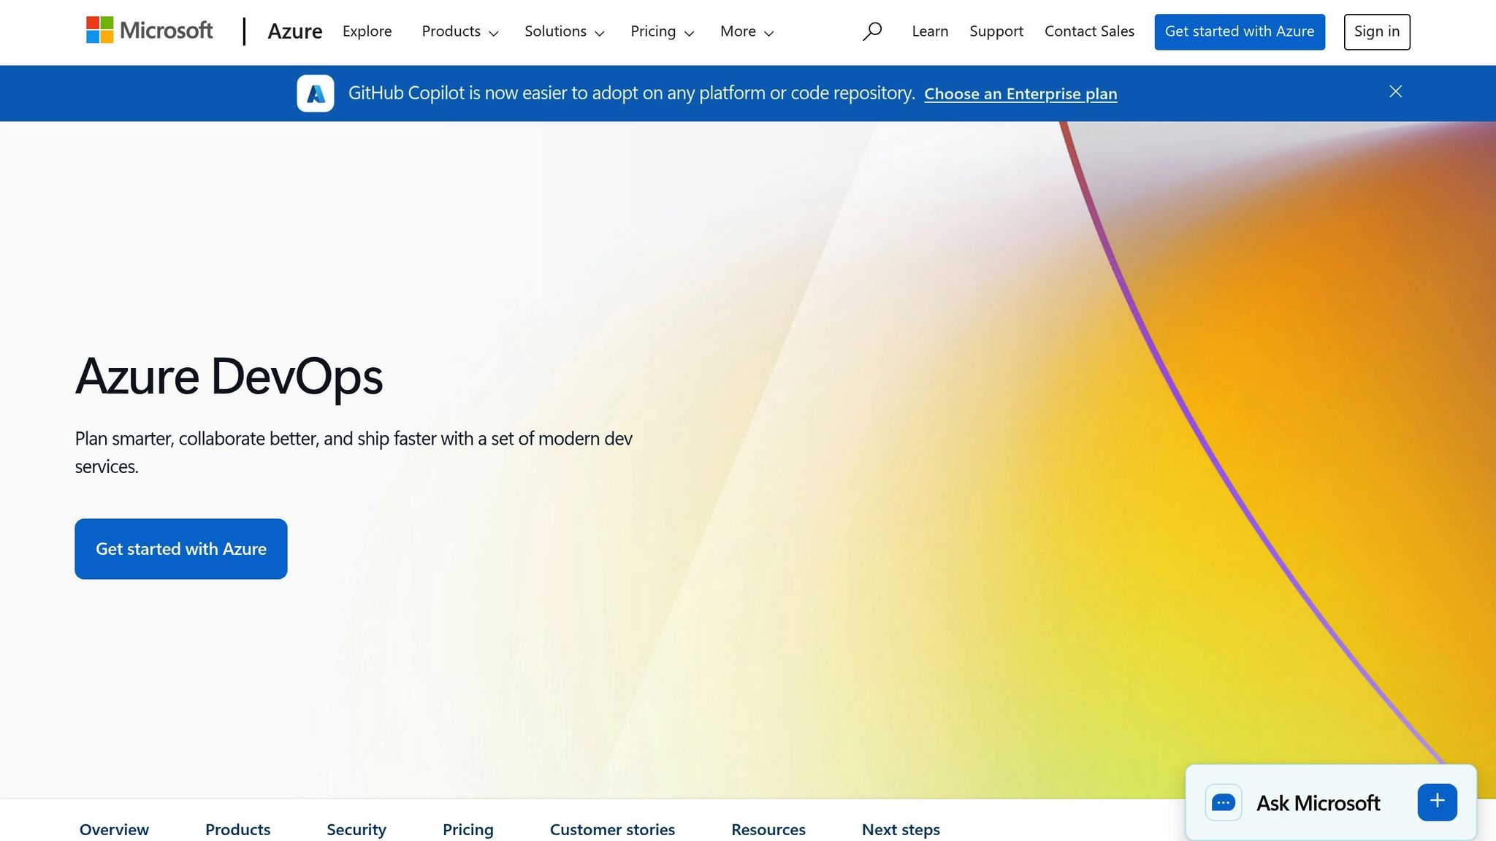Click Get started with Azure hero button
Image resolution: width=1496 pixels, height=841 pixels.
pos(180,548)
